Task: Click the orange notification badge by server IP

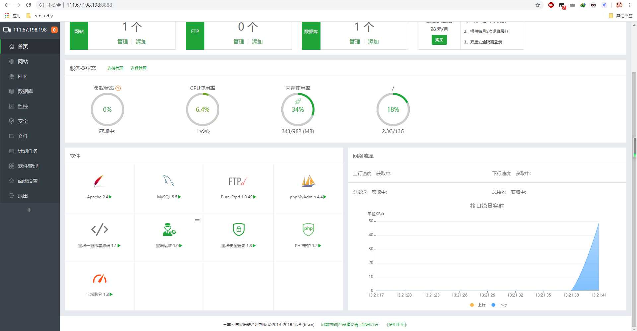Action: (x=54, y=30)
